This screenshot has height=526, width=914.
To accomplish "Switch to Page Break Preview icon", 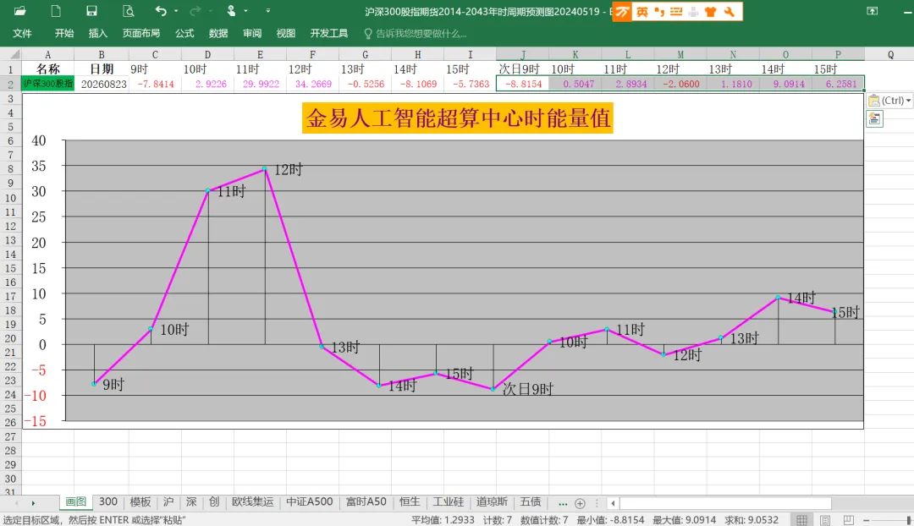I will [x=848, y=519].
